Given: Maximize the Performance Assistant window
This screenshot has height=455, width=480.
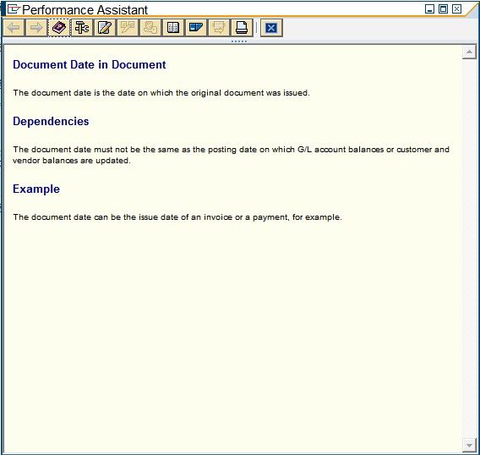Looking at the screenshot, I should point(444,9).
